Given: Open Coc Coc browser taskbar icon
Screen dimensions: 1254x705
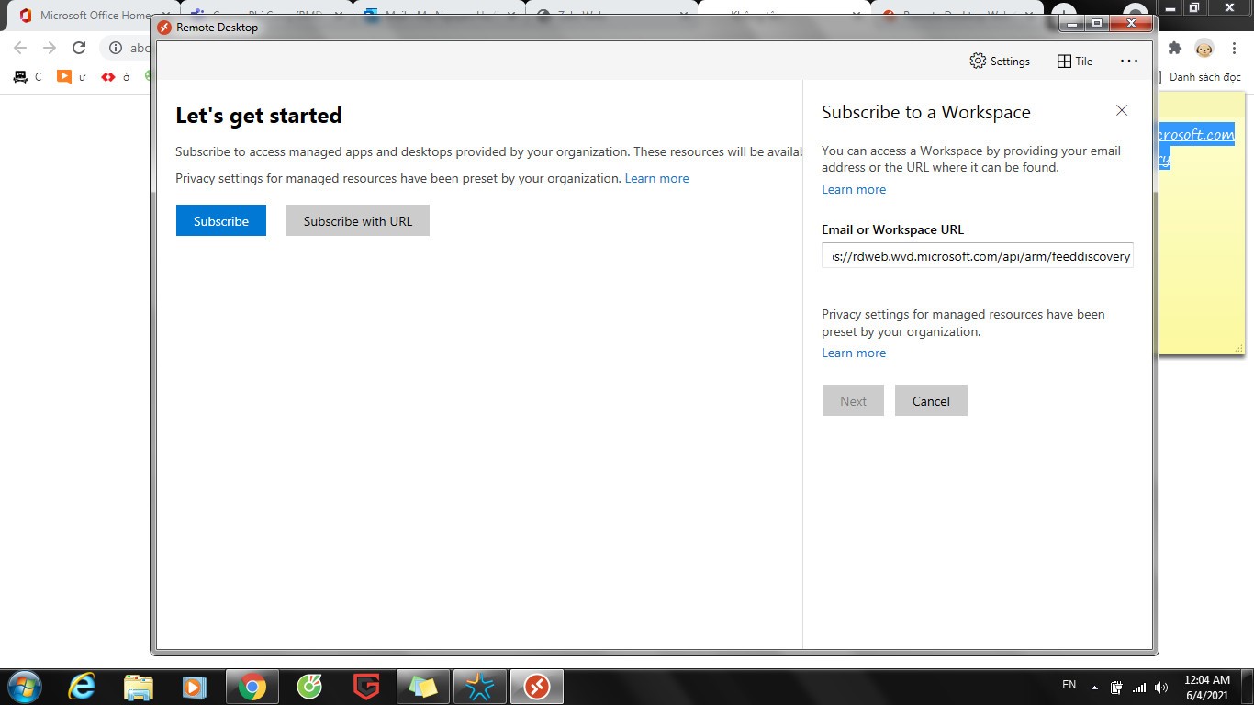Looking at the screenshot, I should pyautogui.click(x=309, y=687).
